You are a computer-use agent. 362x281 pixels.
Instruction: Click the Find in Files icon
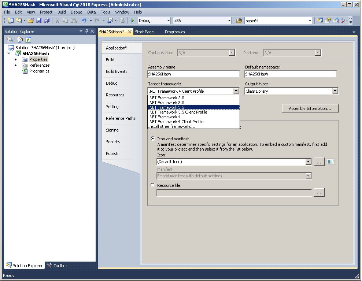click(x=239, y=21)
